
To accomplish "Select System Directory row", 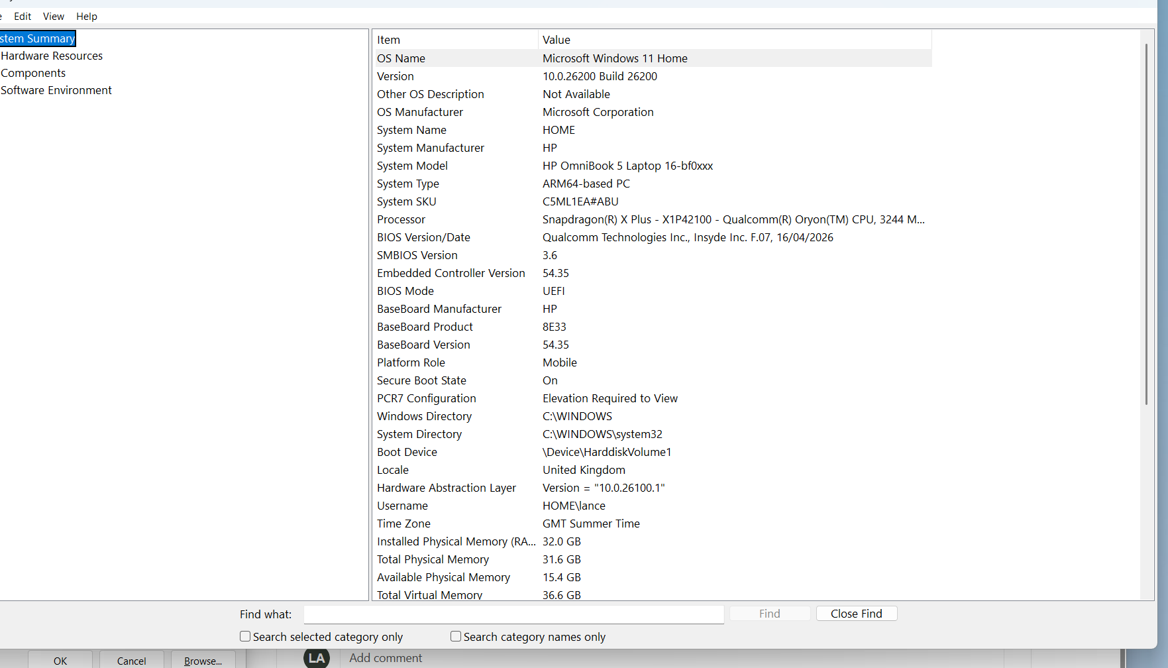I will pos(653,434).
